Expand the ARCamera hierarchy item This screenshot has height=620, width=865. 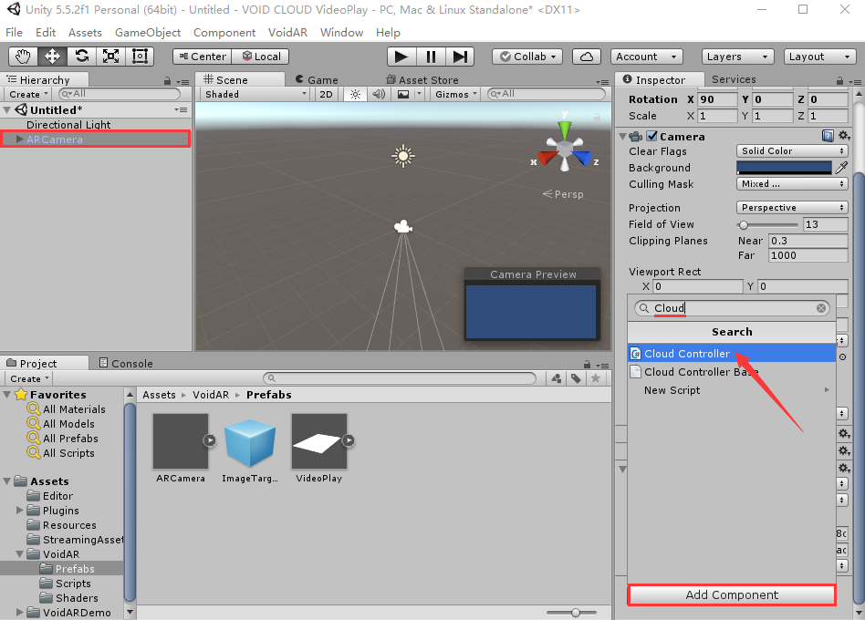click(19, 139)
